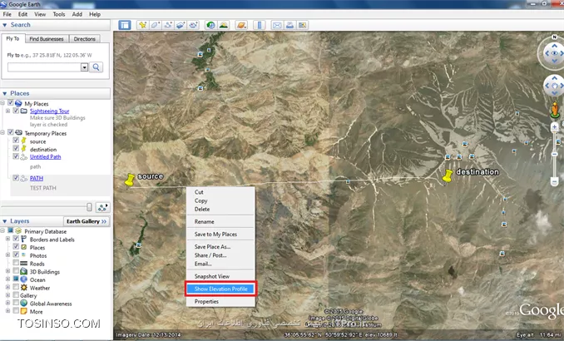Switch to the Directions tab
The width and height of the screenshot is (564, 341).
coord(85,39)
